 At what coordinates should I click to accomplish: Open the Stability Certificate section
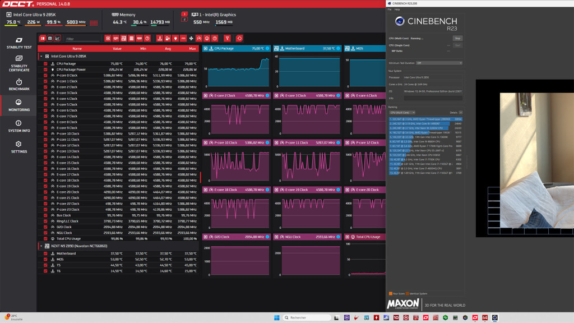pos(19,63)
